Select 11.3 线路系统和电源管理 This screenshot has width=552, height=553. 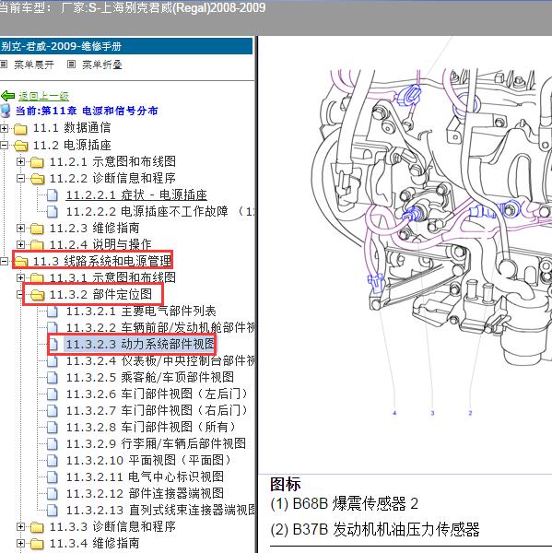pyautogui.click(x=102, y=261)
